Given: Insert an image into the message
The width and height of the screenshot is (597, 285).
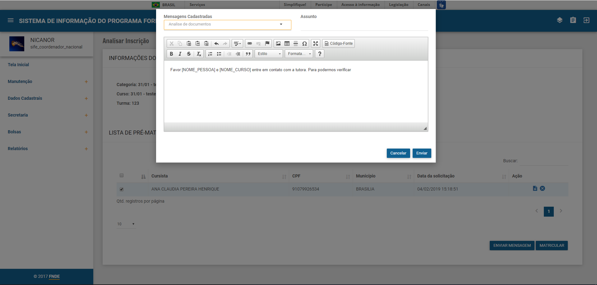Looking at the screenshot, I should tap(278, 44).
